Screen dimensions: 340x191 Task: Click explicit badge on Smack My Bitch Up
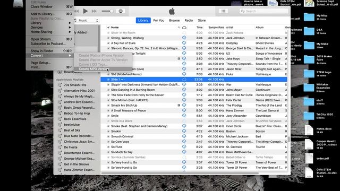click(179, 106)
